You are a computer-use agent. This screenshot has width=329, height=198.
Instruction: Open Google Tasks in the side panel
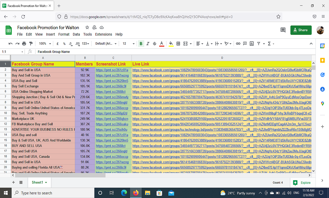pyautogui.click(x=323, y=75)
